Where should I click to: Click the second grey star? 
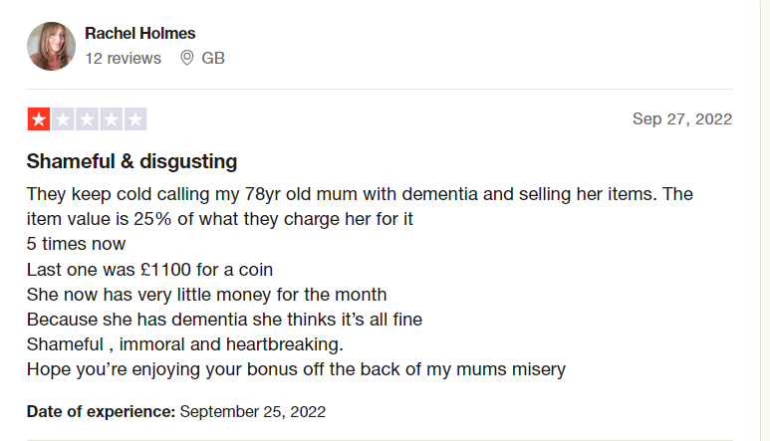click(63, 119)
